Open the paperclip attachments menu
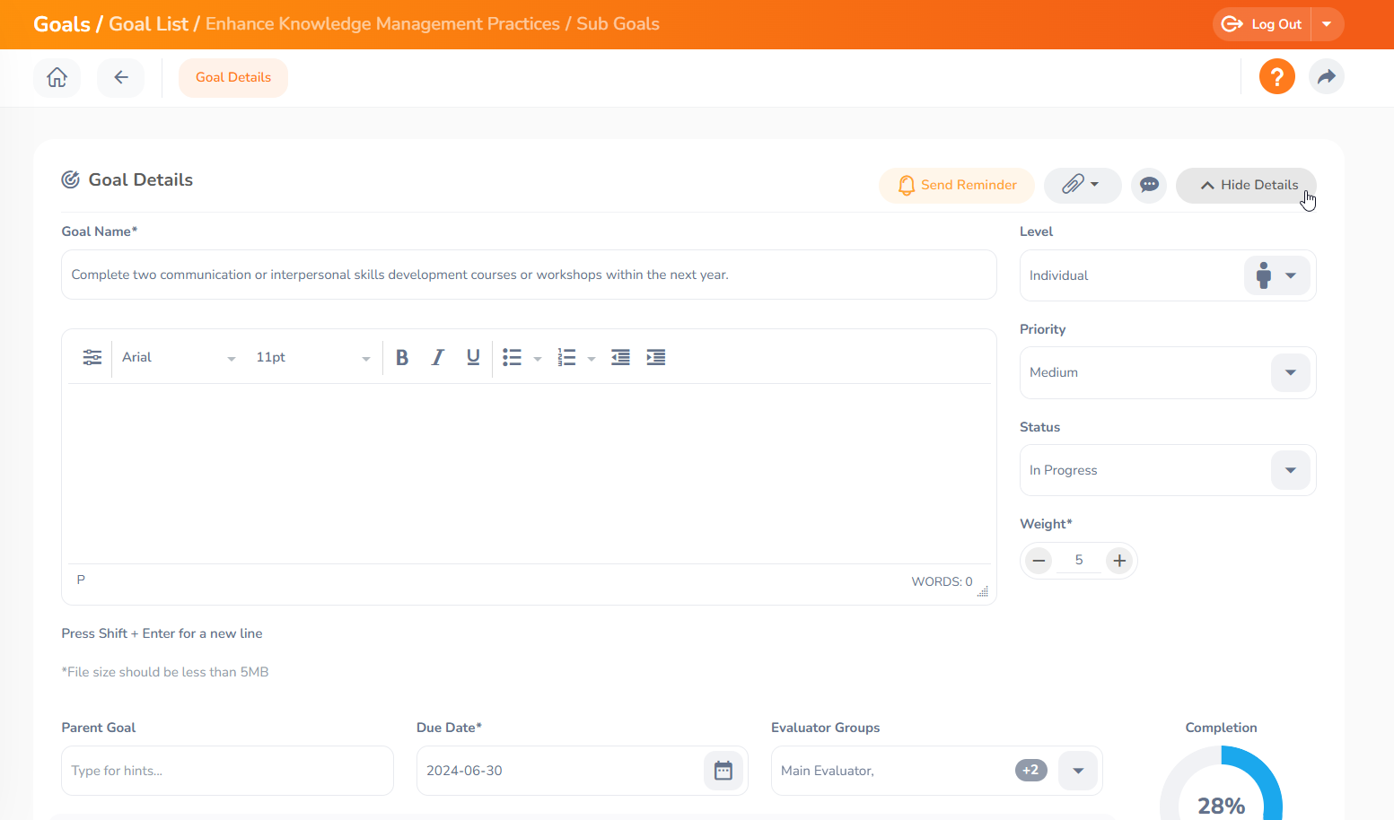The image size is (1394, 820). coord(1082,185)
